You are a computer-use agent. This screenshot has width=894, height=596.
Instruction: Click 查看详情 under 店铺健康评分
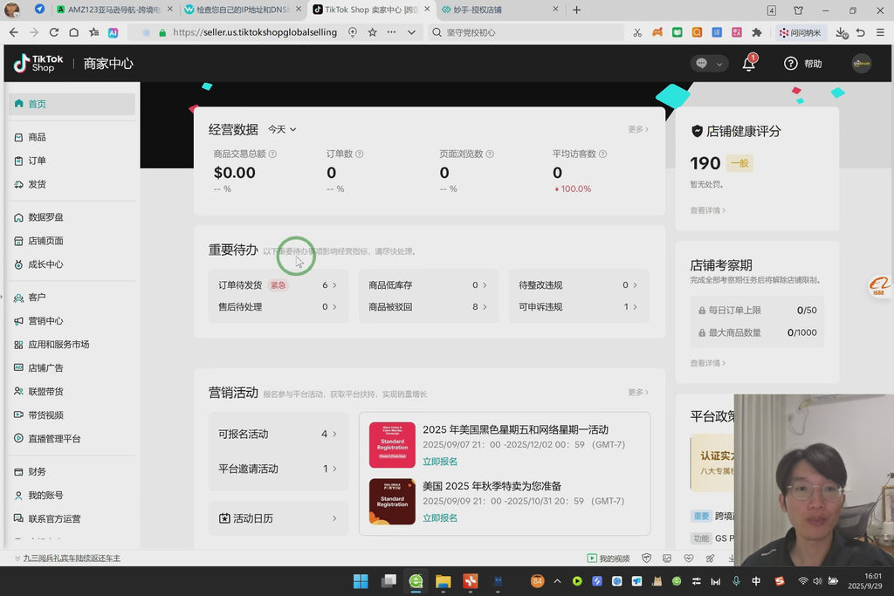pyautogui.click(x=707, y=210)
